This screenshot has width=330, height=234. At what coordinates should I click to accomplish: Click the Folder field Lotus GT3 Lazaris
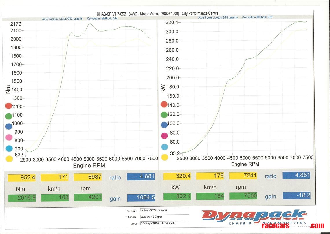[164, 211]
